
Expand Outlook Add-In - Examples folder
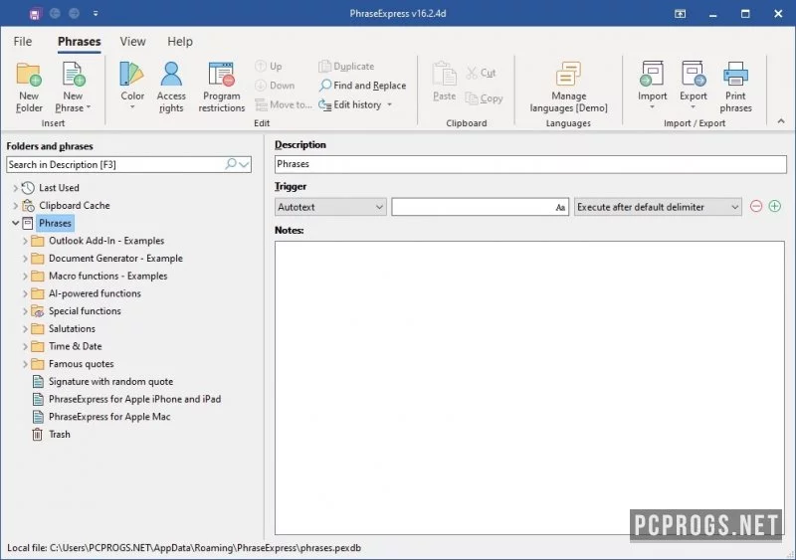pos(25,241)
